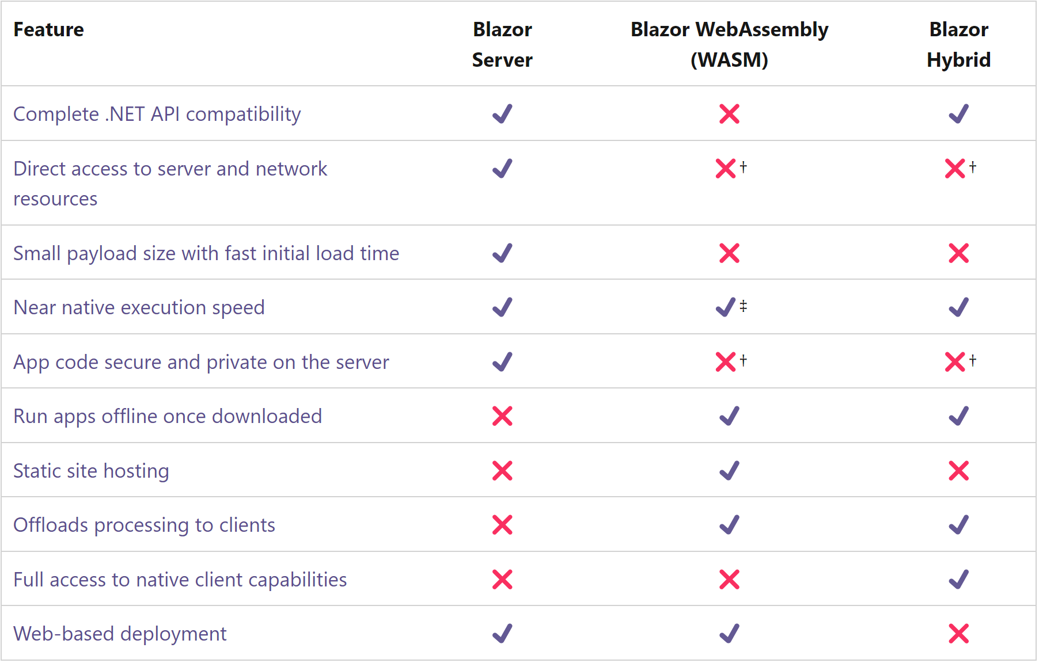Screen dimensions: 1039x663
Task: Click Hybrid checkmark for Full access to native capabilities
Action: pos(958,580)
